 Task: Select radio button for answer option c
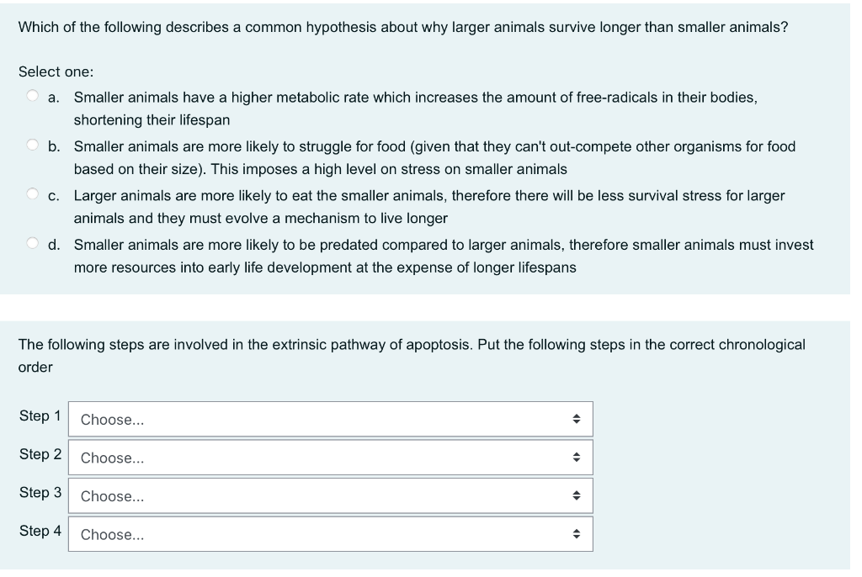click(31, 192)
